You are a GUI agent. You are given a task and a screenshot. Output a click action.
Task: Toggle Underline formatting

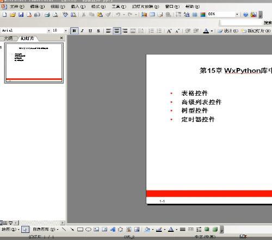90,31
